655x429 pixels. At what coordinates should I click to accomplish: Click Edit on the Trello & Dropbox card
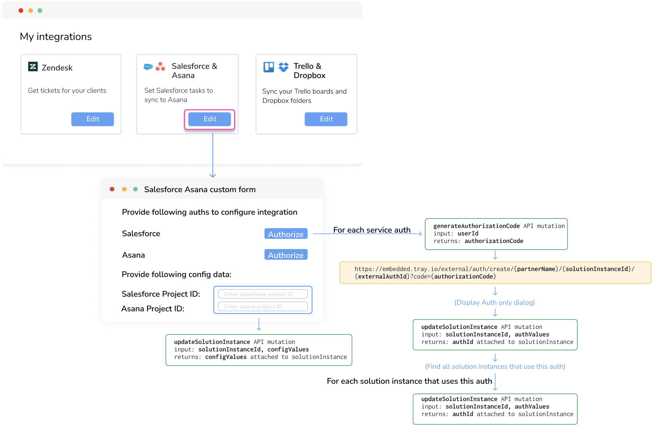pos(326,119)
